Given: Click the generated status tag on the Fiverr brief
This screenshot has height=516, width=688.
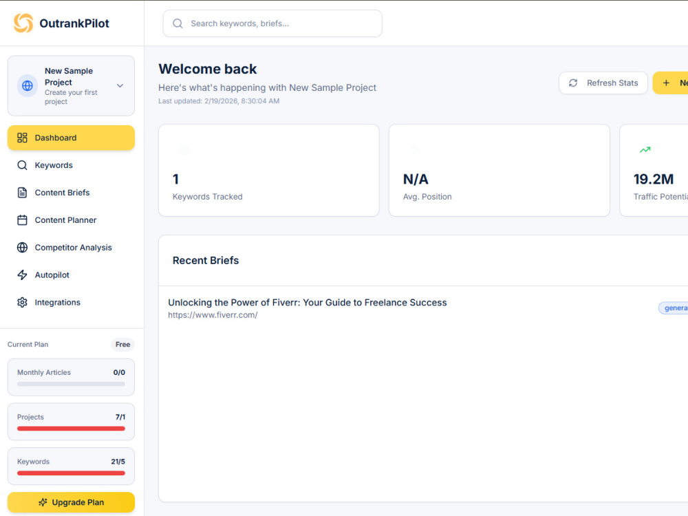Looking at the screenshot, I should [674, 308].
